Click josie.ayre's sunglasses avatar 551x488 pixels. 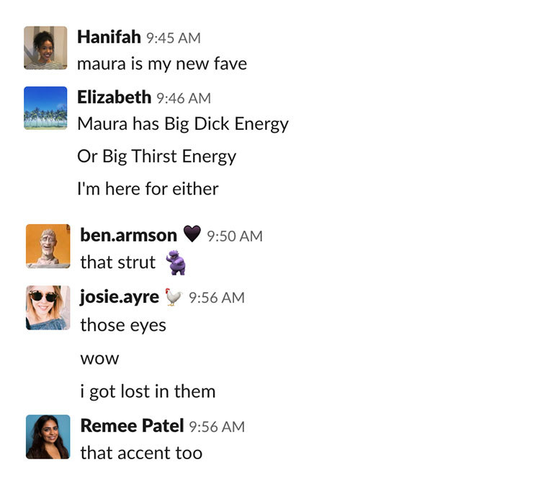(48, 308)
